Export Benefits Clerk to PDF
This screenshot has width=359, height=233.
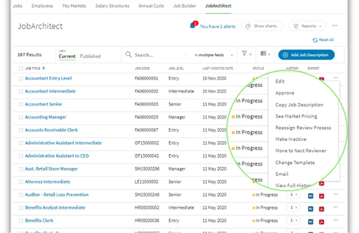point(321,222)
